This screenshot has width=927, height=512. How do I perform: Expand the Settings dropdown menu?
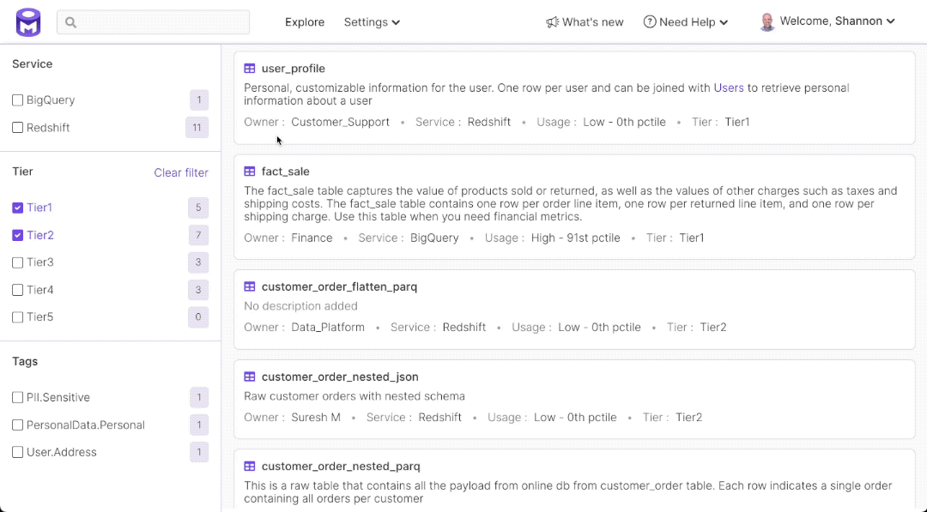pos(372,22)
